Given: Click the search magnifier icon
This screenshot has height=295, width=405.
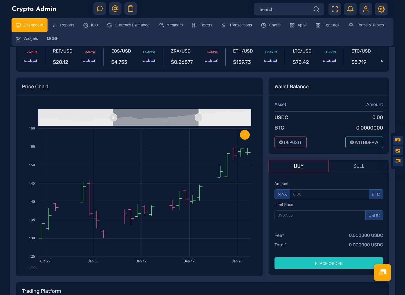Looking at the screenshot, I should (x=316, y=9).
